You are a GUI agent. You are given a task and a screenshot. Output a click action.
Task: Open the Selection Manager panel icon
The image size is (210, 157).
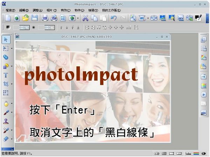pos(203,48)
